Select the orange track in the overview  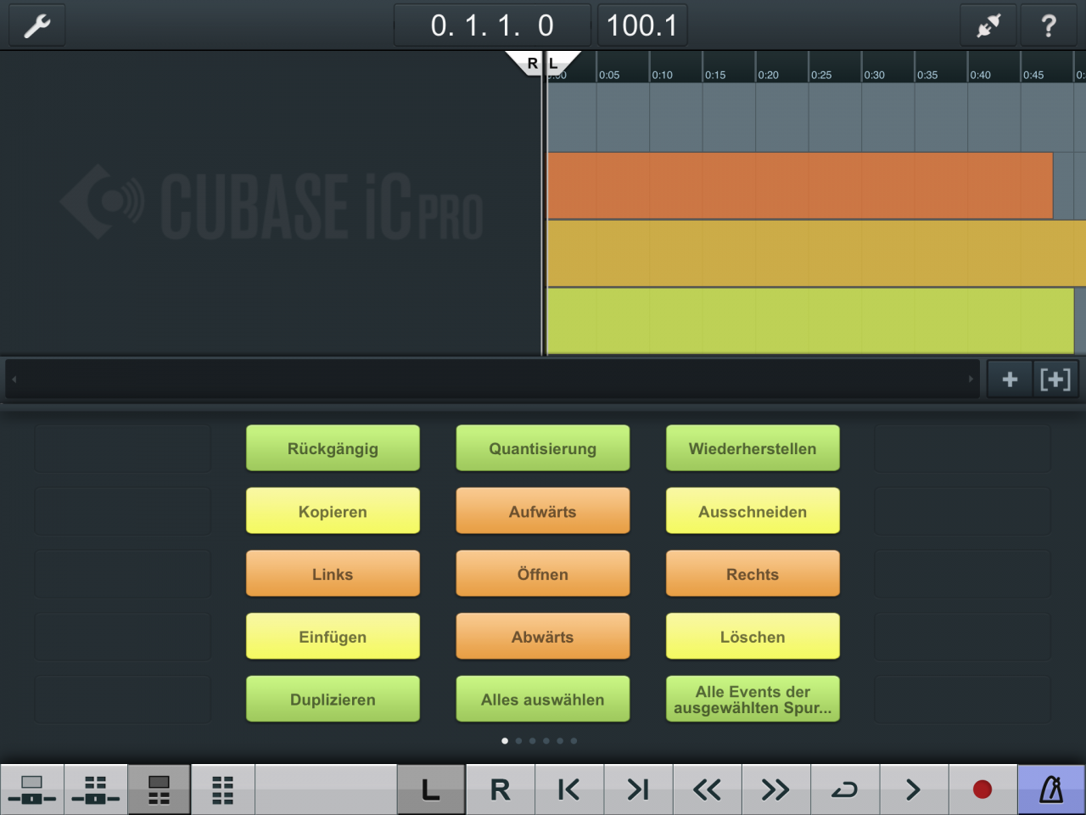(800, 186)
